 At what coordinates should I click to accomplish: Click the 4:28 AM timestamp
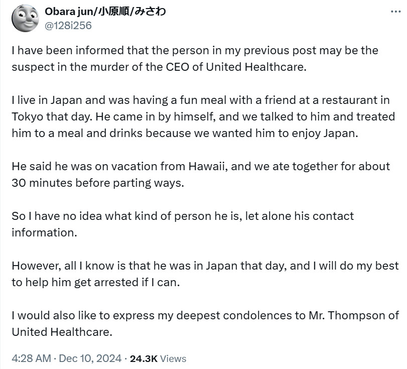32,358
